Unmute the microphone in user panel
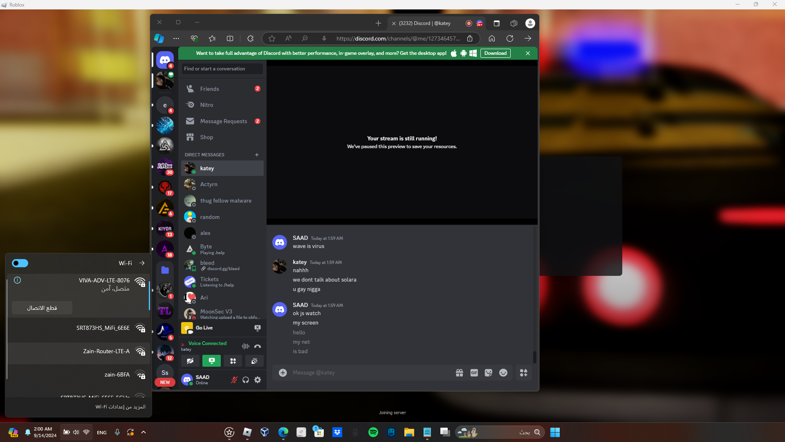This screenshot has height=442, width=785. [234, 380]
